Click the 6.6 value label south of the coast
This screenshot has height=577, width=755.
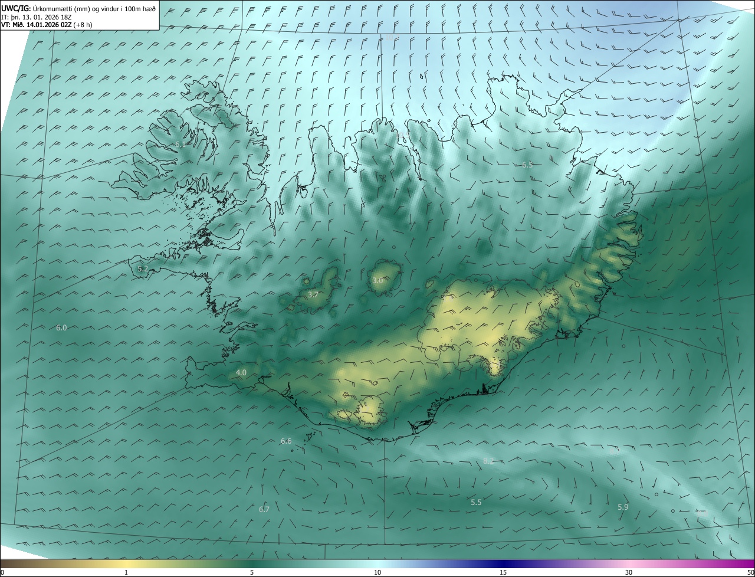pos(286,441)
